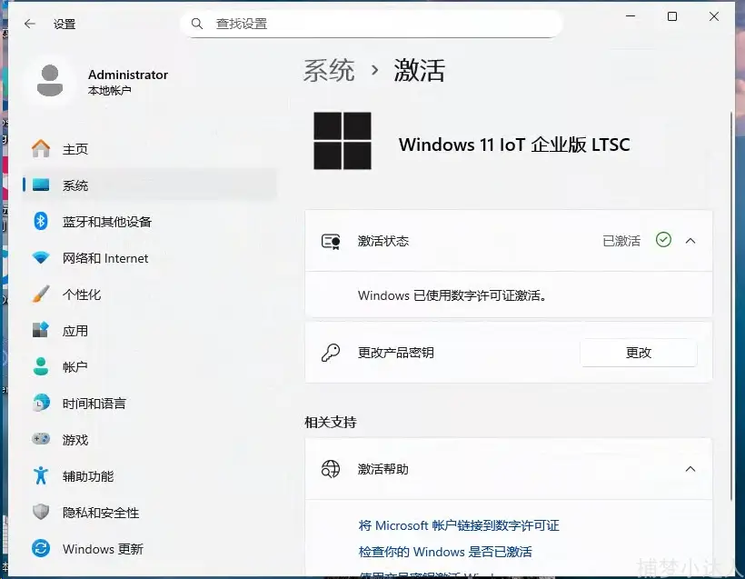Screen dimensions: 745x579
Task: Collapse the 激活帮助 section chevron
Action: point(690,469)
